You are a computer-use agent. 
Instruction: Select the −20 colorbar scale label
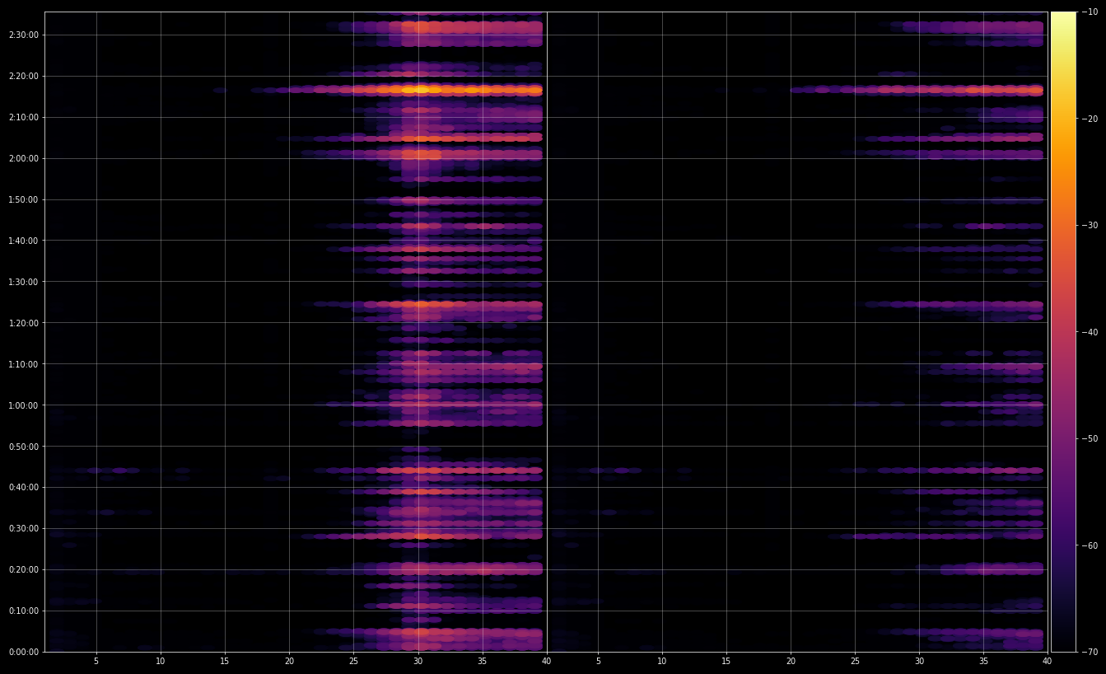1091,119
